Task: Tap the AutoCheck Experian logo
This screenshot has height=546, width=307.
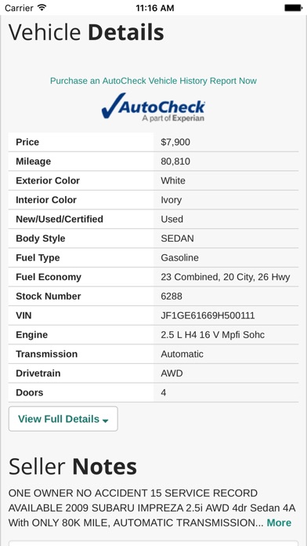Action: [x=153, y=107]
